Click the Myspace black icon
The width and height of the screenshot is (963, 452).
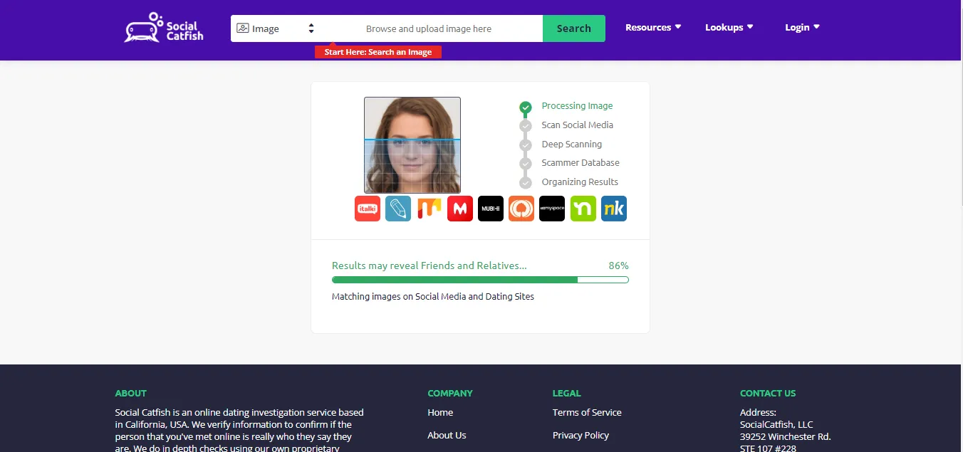point(552,209)
